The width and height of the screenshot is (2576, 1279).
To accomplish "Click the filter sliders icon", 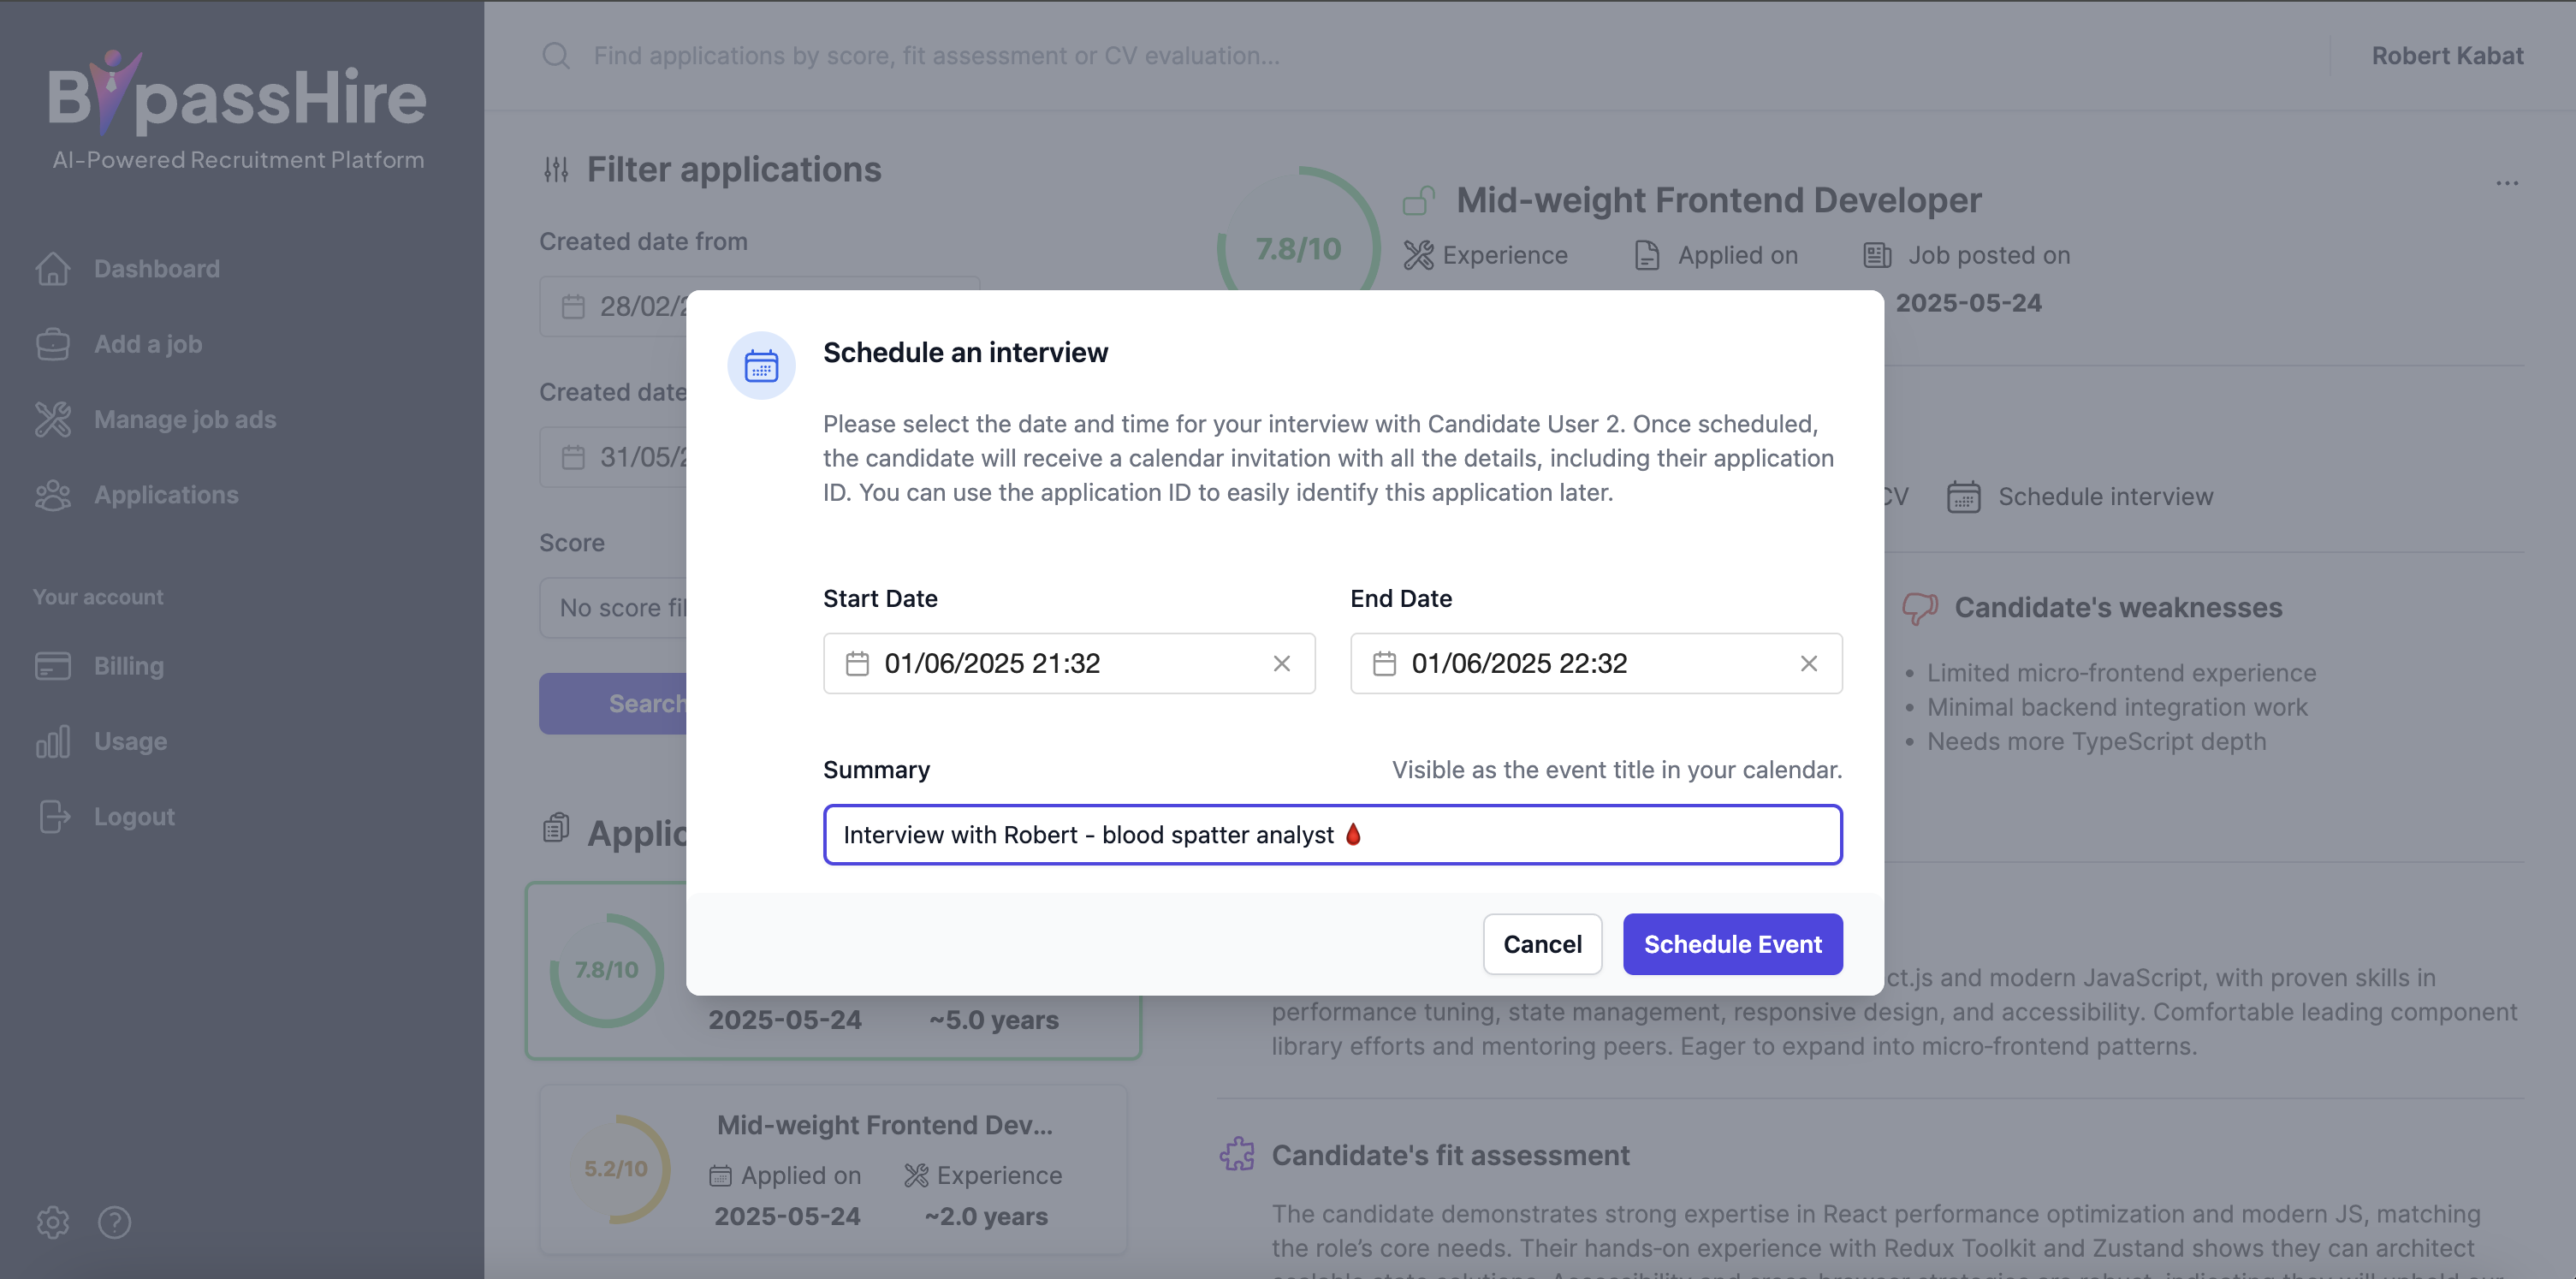I will coord(556,170).
